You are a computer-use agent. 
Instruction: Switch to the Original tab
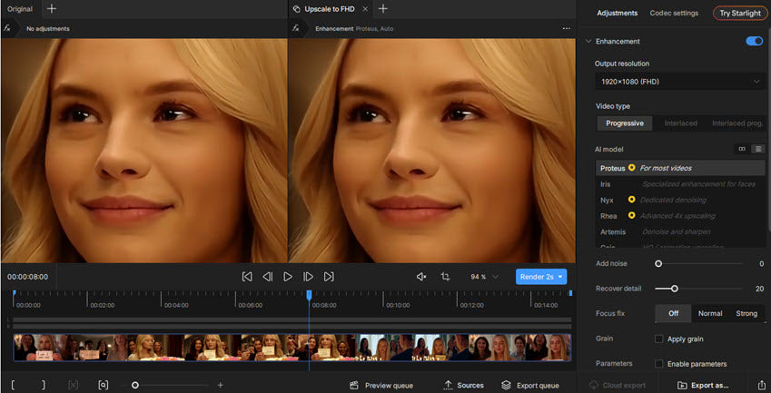click(x=20, y=9)
